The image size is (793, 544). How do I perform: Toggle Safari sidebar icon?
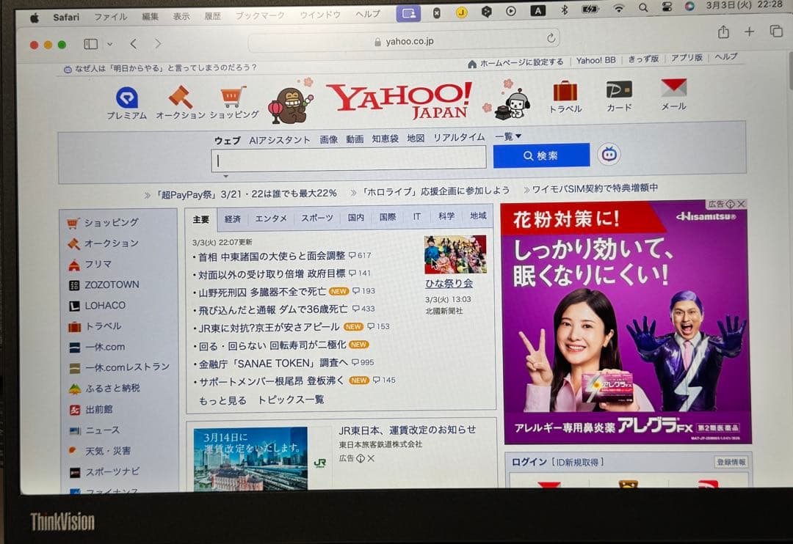(x=90, y=45)
